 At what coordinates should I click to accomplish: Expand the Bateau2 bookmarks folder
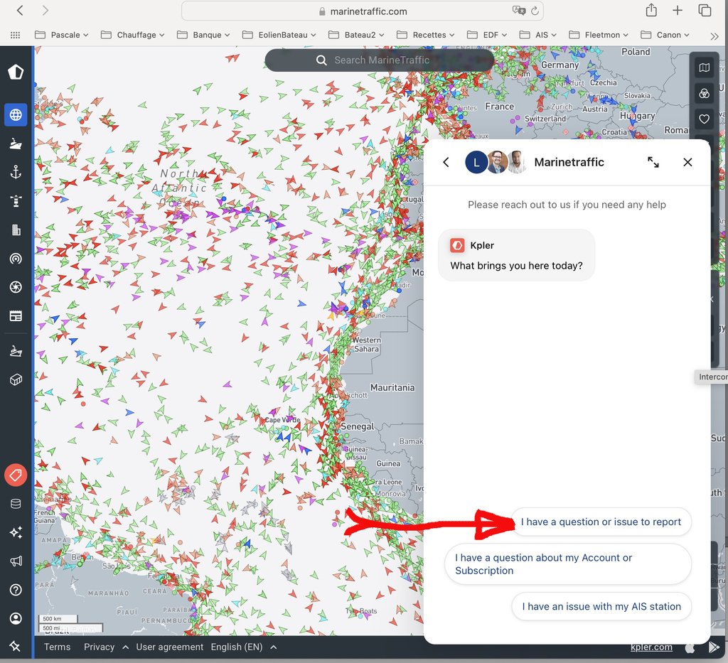pos(357,35)
